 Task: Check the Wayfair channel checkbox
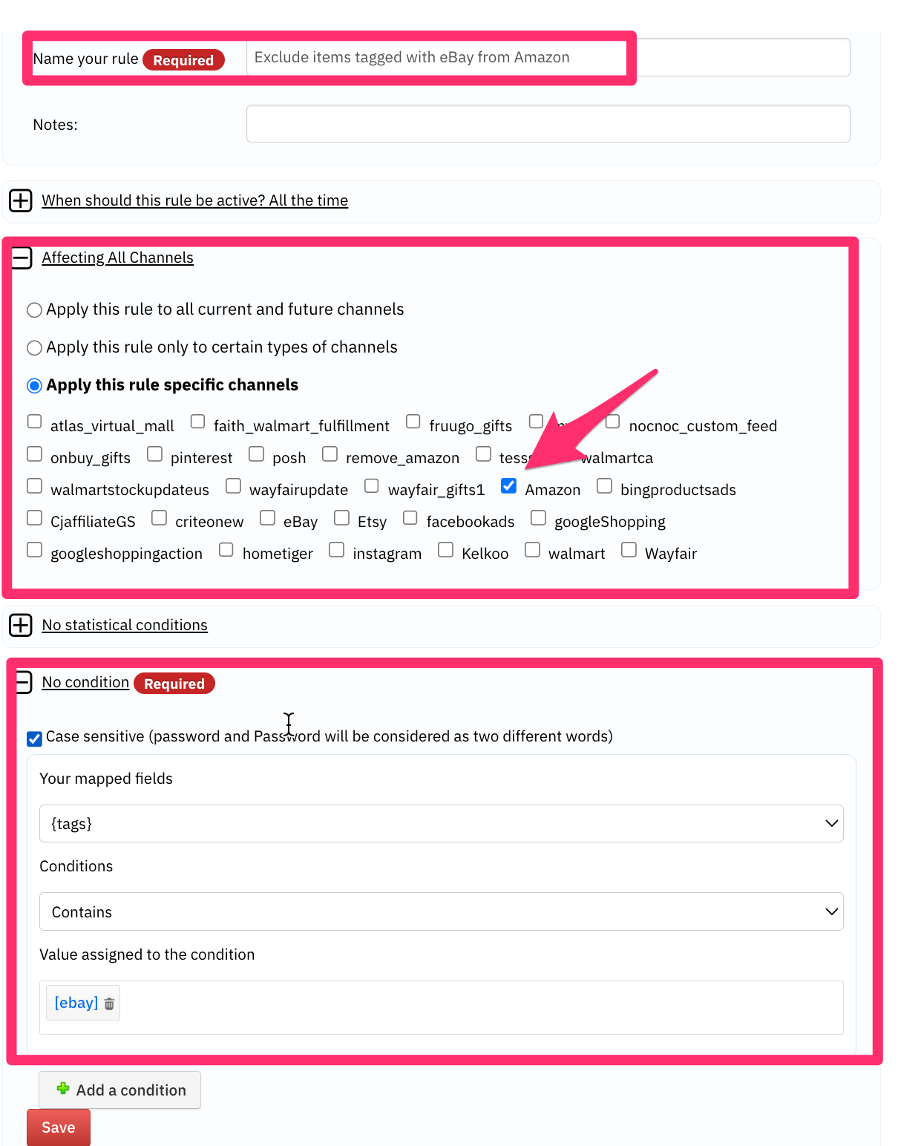(x=629, y=549)
